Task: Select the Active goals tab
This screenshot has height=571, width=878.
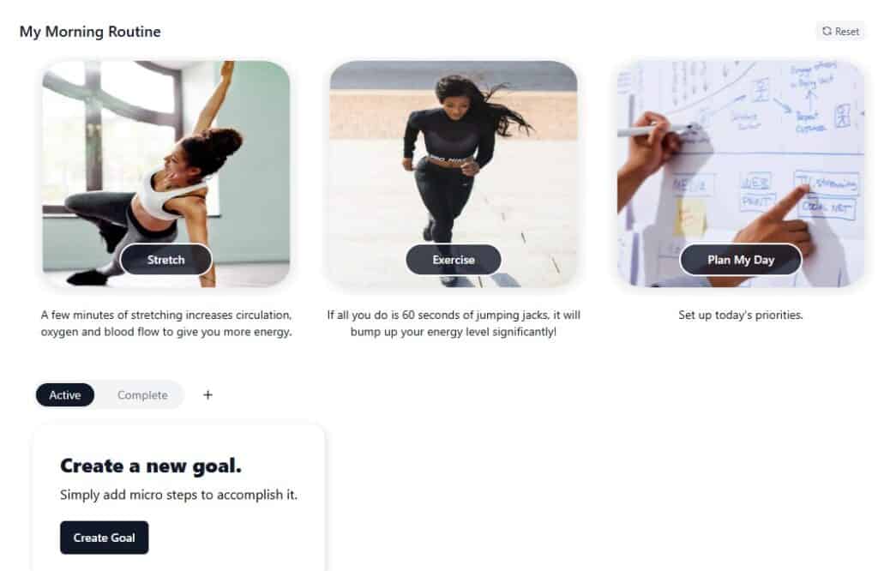Action: pyautogui.click(x=65, y=395)
